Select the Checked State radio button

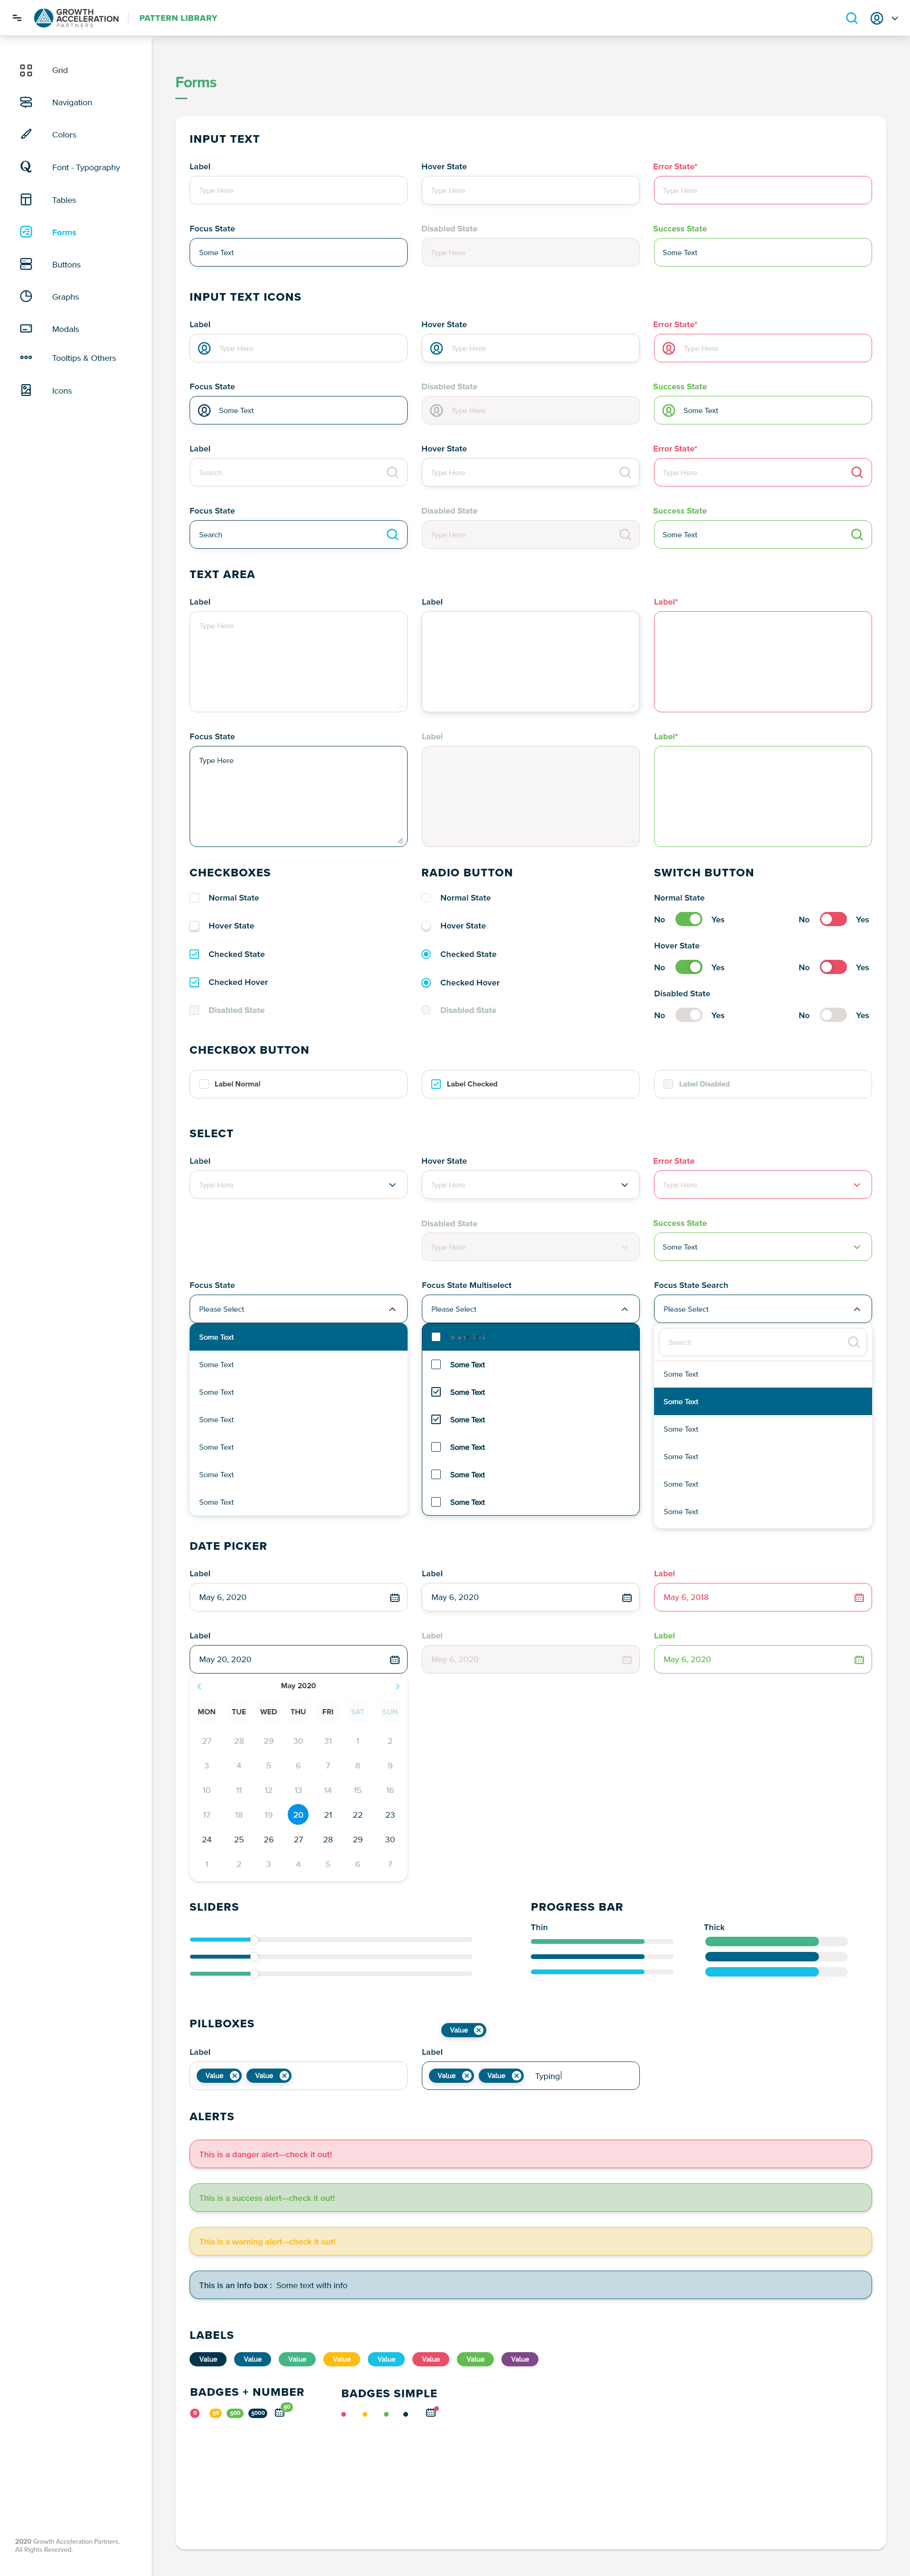[x=427, y=954]
